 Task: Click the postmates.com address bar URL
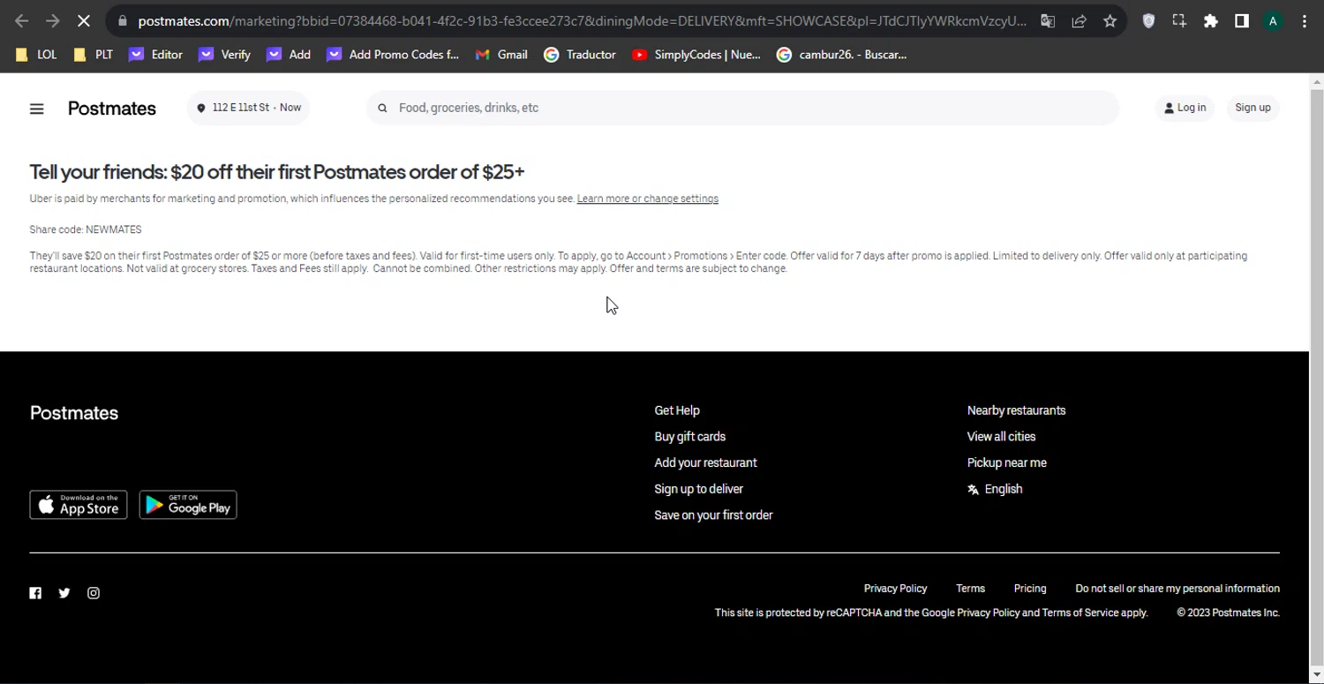click(x=582, y=21)
